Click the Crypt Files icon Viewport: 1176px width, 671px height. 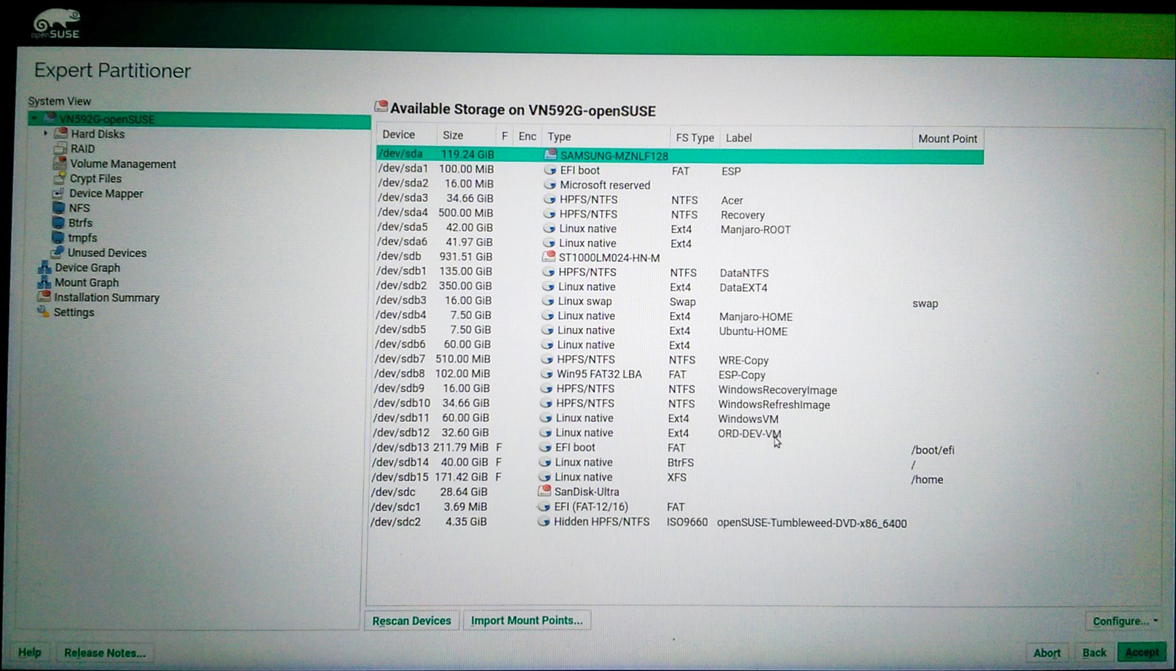click(x=59, y=178)
